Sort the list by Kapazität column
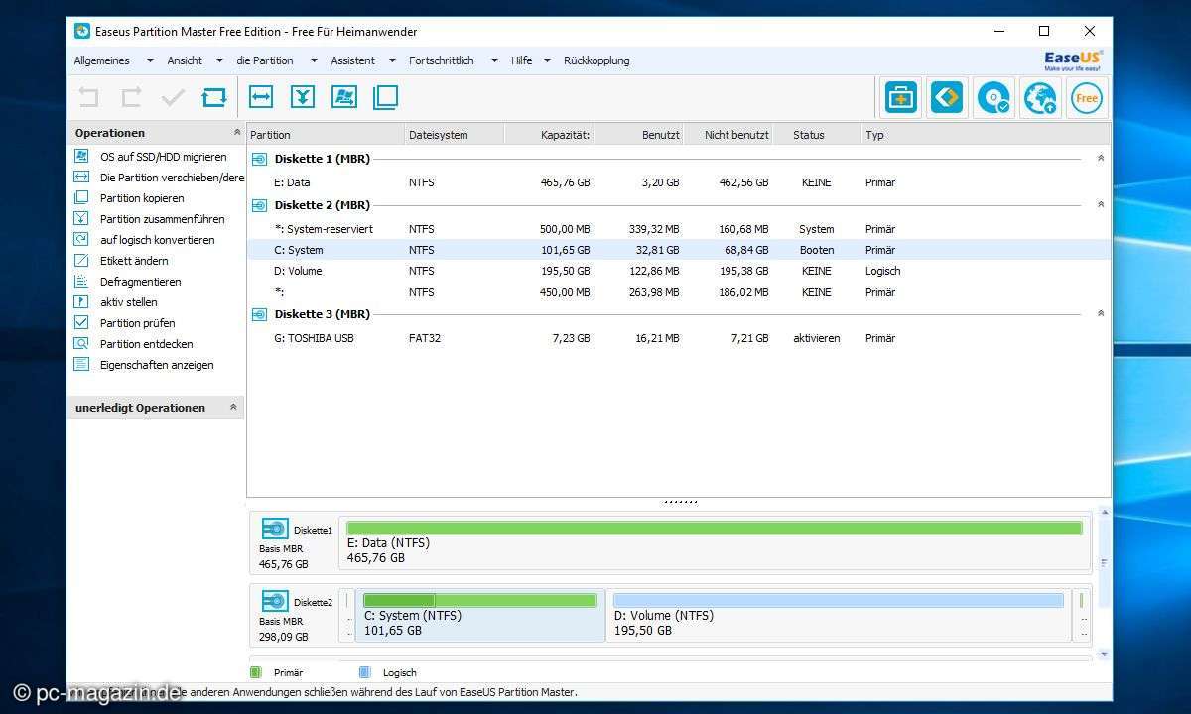 (x=549, y=135)
